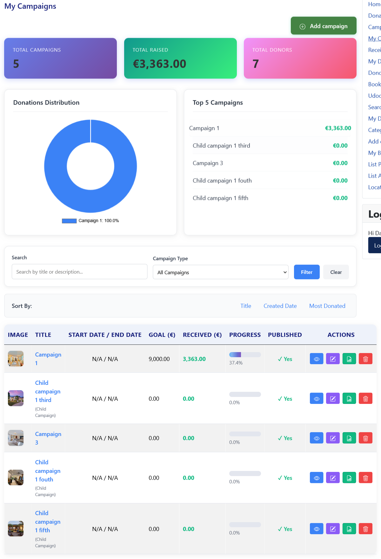View Child campaign 1 third using eye icon

click(317, 399)
